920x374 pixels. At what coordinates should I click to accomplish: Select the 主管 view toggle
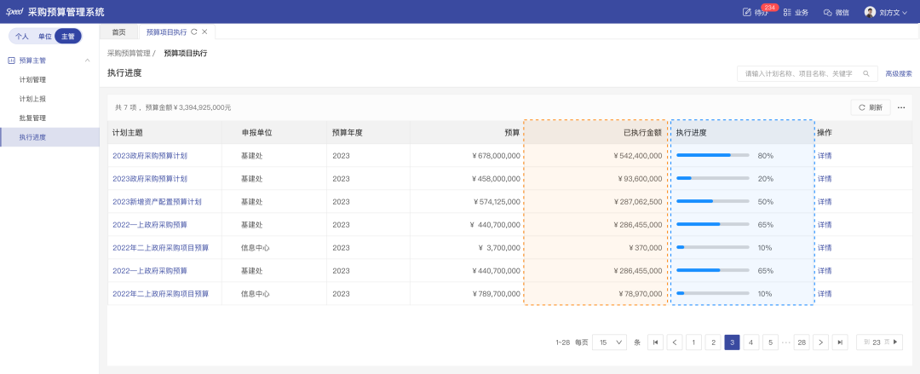[68, 37]
